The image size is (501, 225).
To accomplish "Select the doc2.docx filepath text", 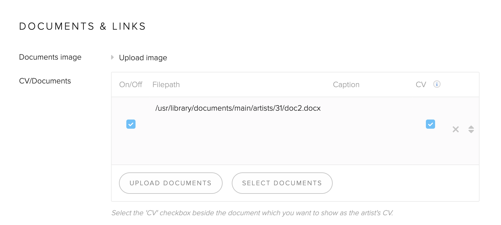I will pyautogui.click(x=238, y=108).
